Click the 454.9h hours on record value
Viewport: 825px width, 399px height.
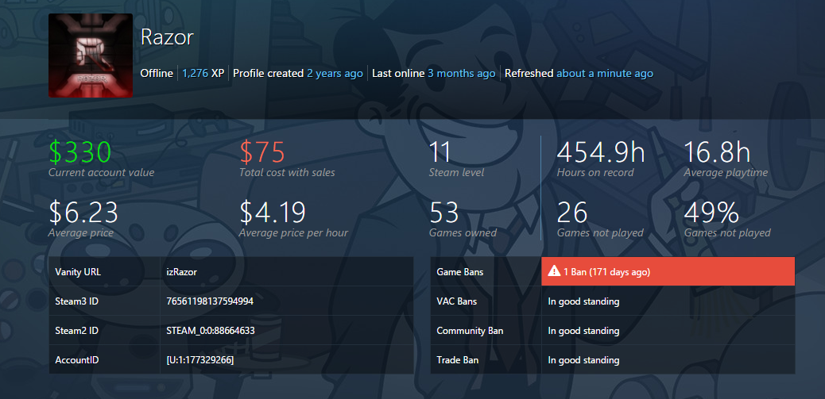601,153
